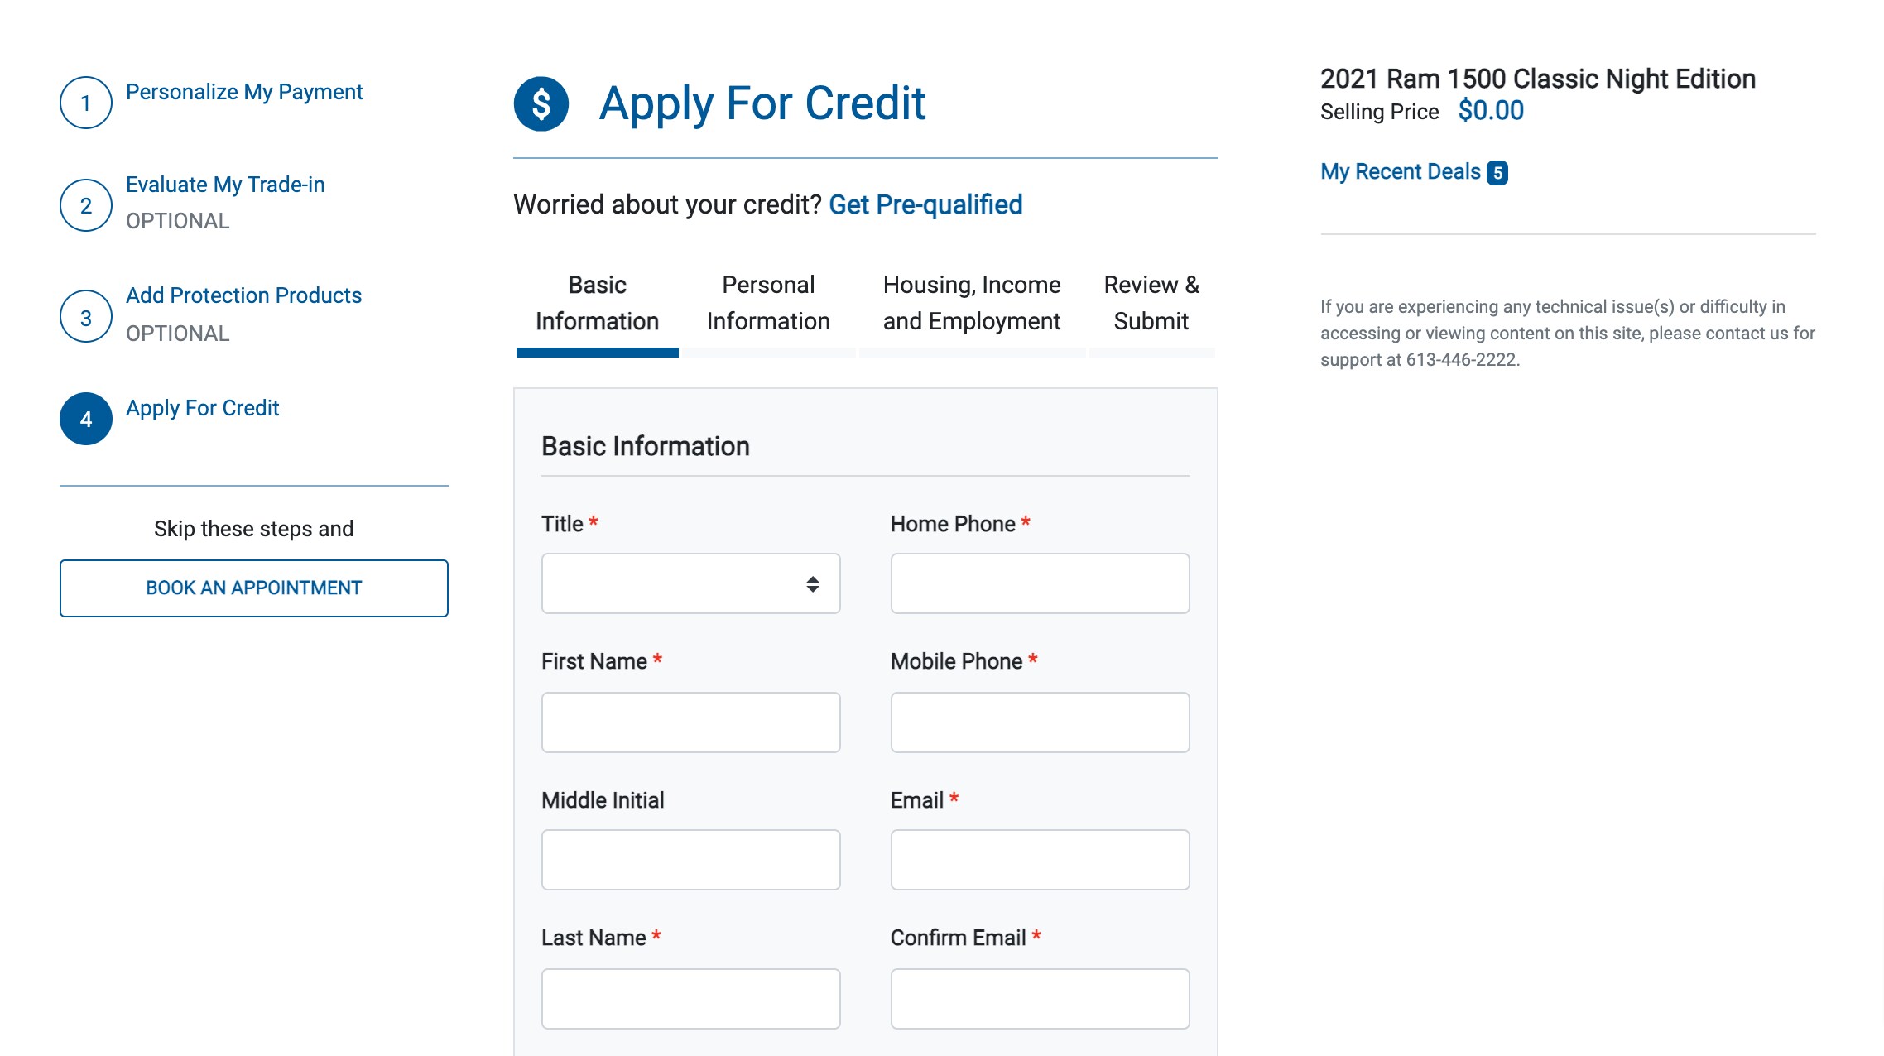Open the Title dropdown
Screen dimensions: 1884x1056
point(691,583)
